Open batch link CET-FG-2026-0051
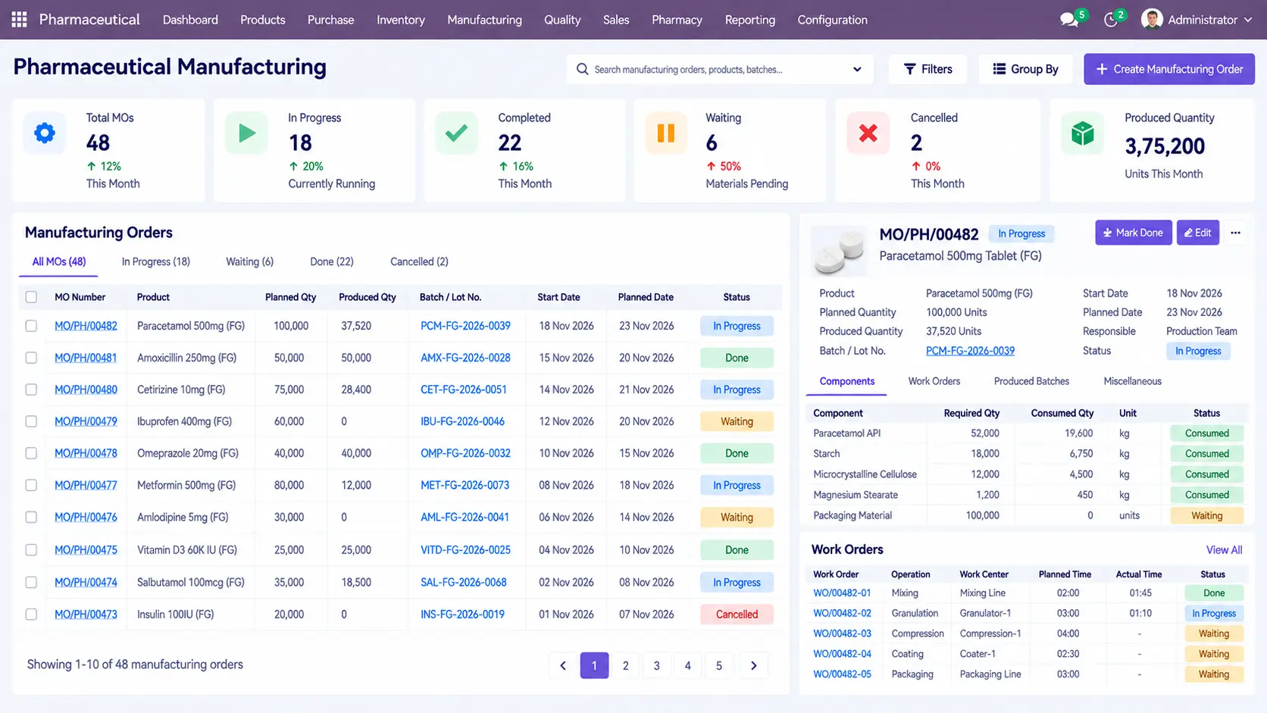The image size is (1267, 713). click(x=463, y=389)
